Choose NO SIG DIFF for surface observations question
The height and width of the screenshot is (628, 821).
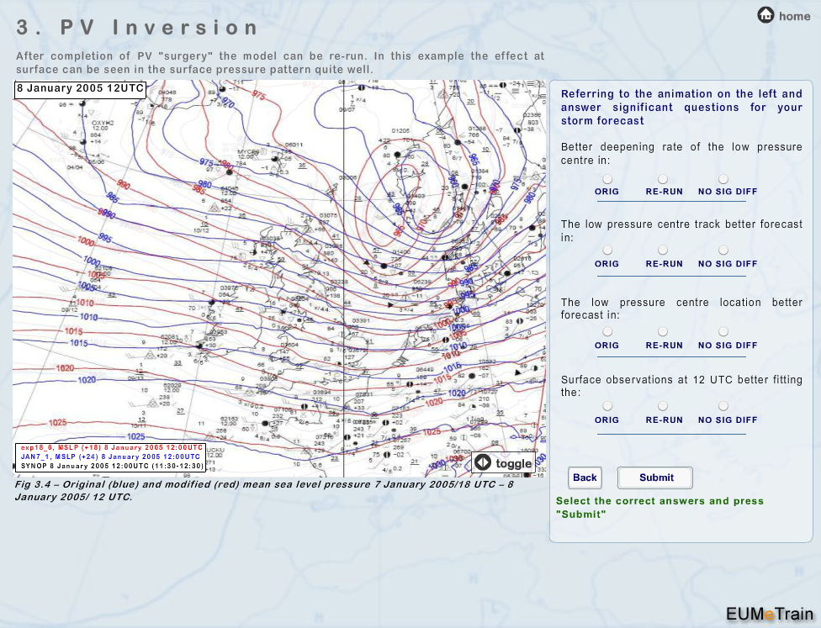click(723, 407)
